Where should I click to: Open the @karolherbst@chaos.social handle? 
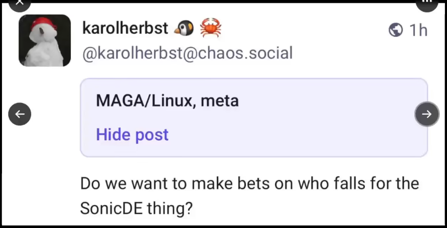187,53
